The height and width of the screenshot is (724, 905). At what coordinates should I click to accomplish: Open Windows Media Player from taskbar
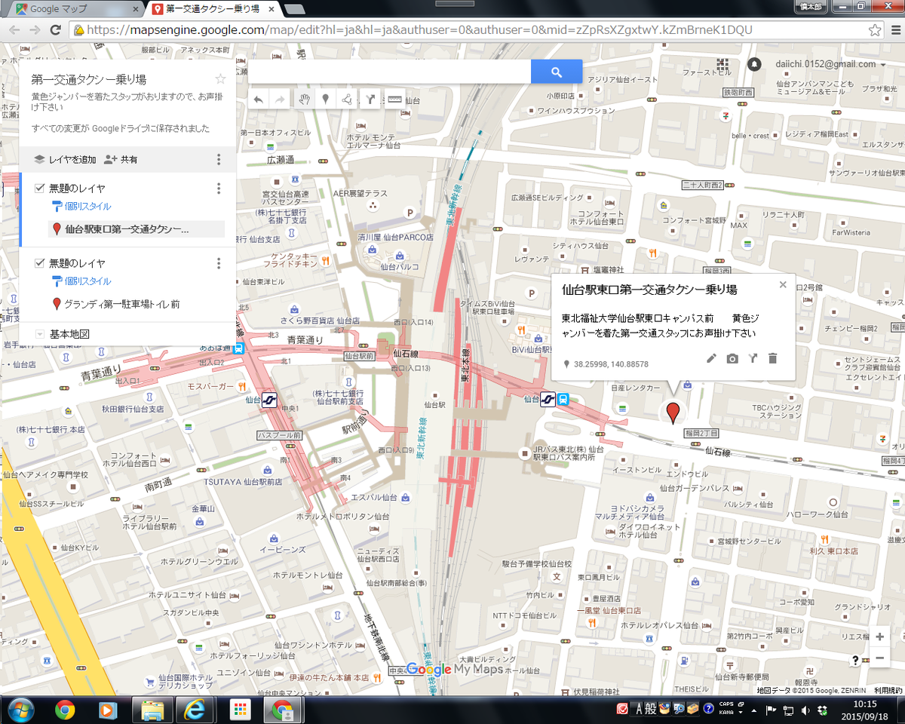click(x=108, y=710)
